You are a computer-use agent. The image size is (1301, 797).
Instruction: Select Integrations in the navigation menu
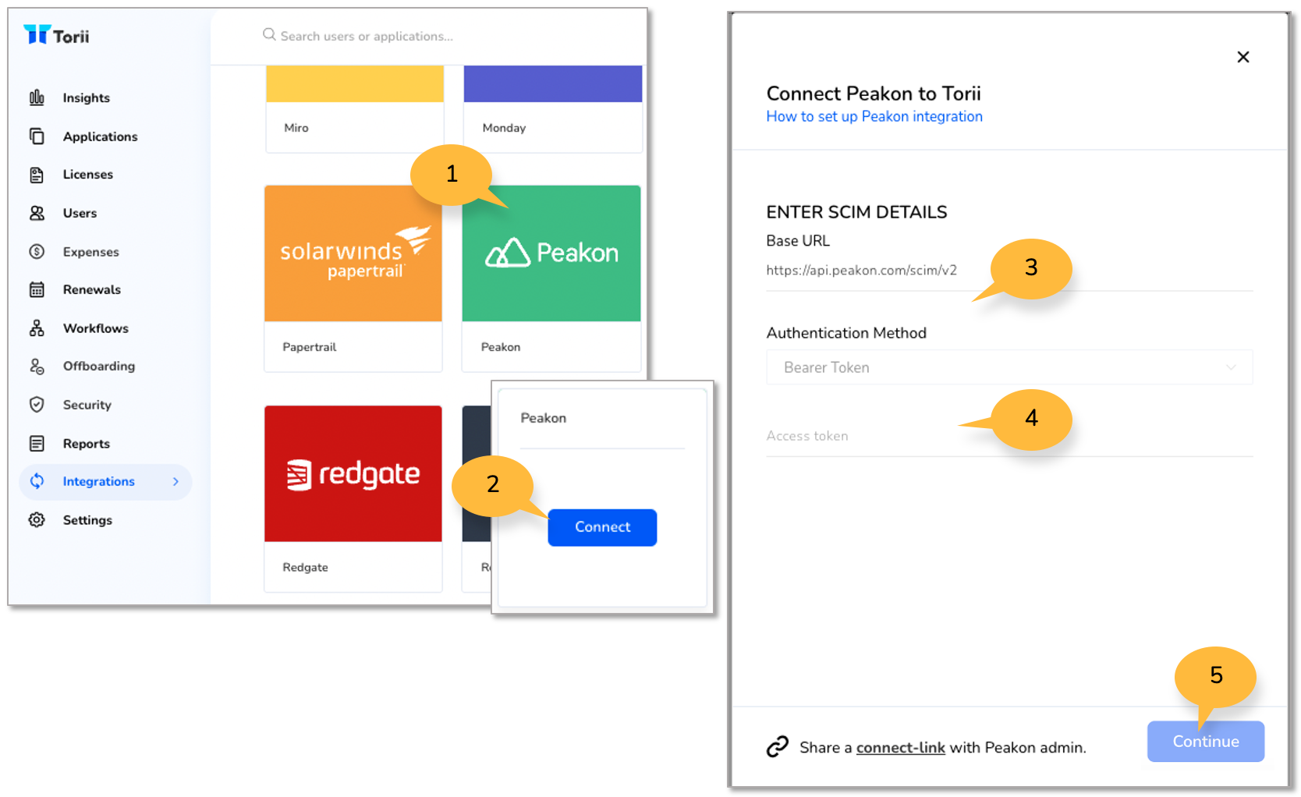pos(98,481)
